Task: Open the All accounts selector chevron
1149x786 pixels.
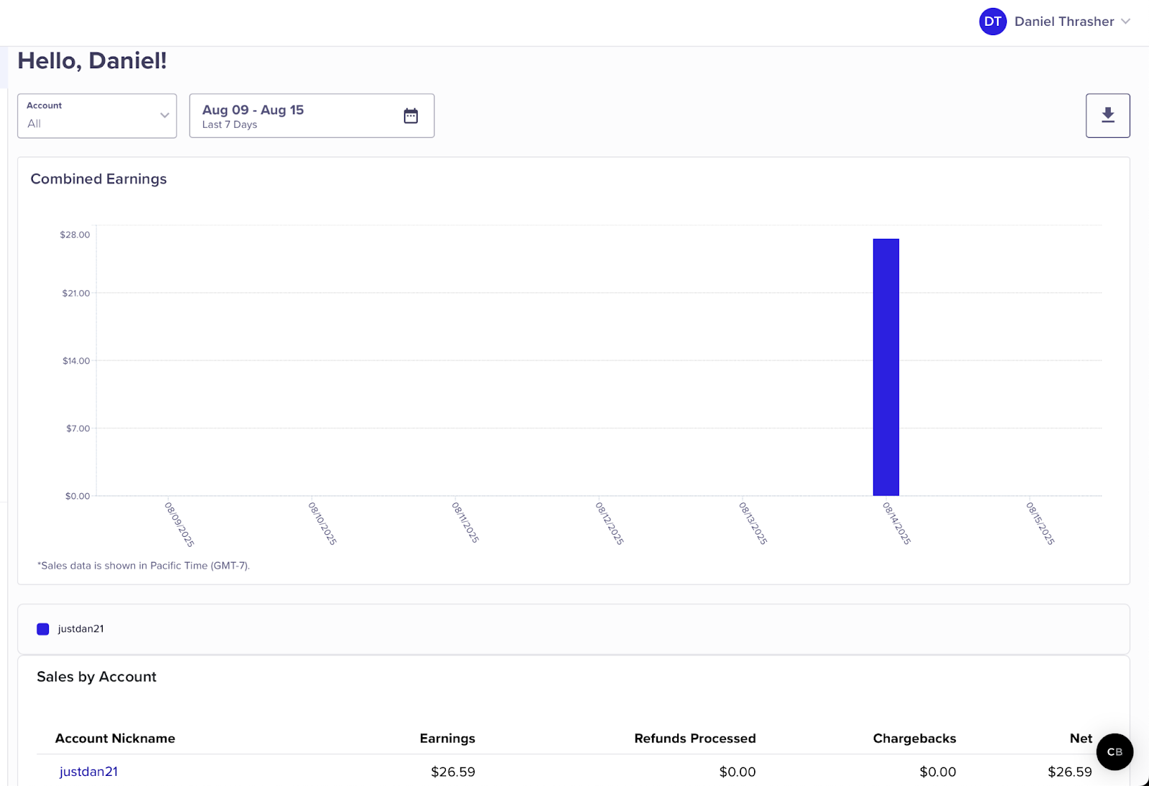Action: pos(164,116)
